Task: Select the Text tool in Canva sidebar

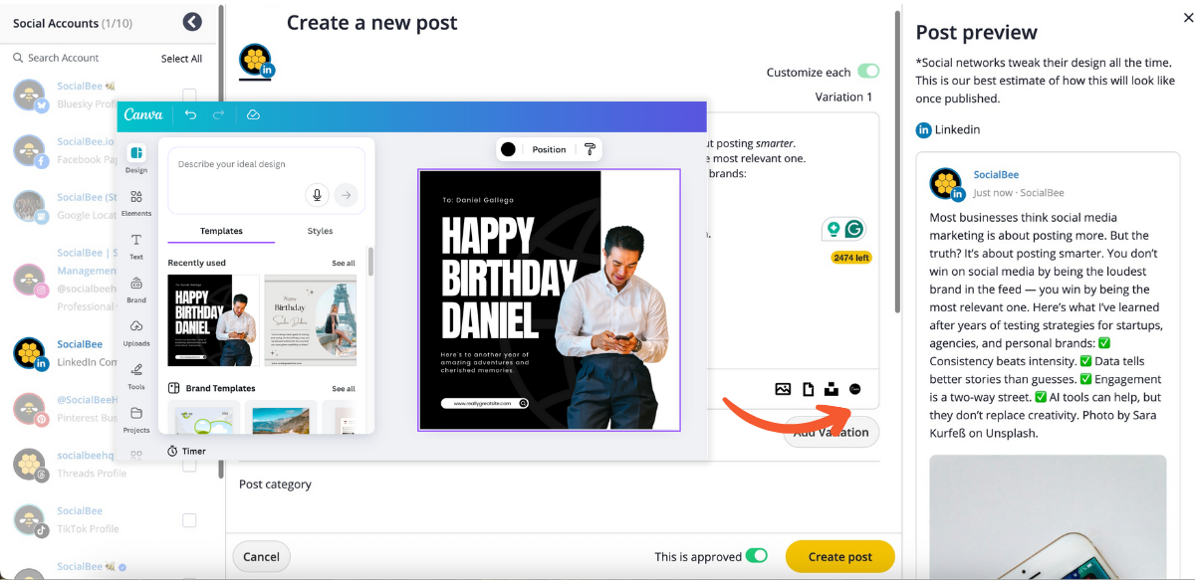Action: tap(136, 245)
